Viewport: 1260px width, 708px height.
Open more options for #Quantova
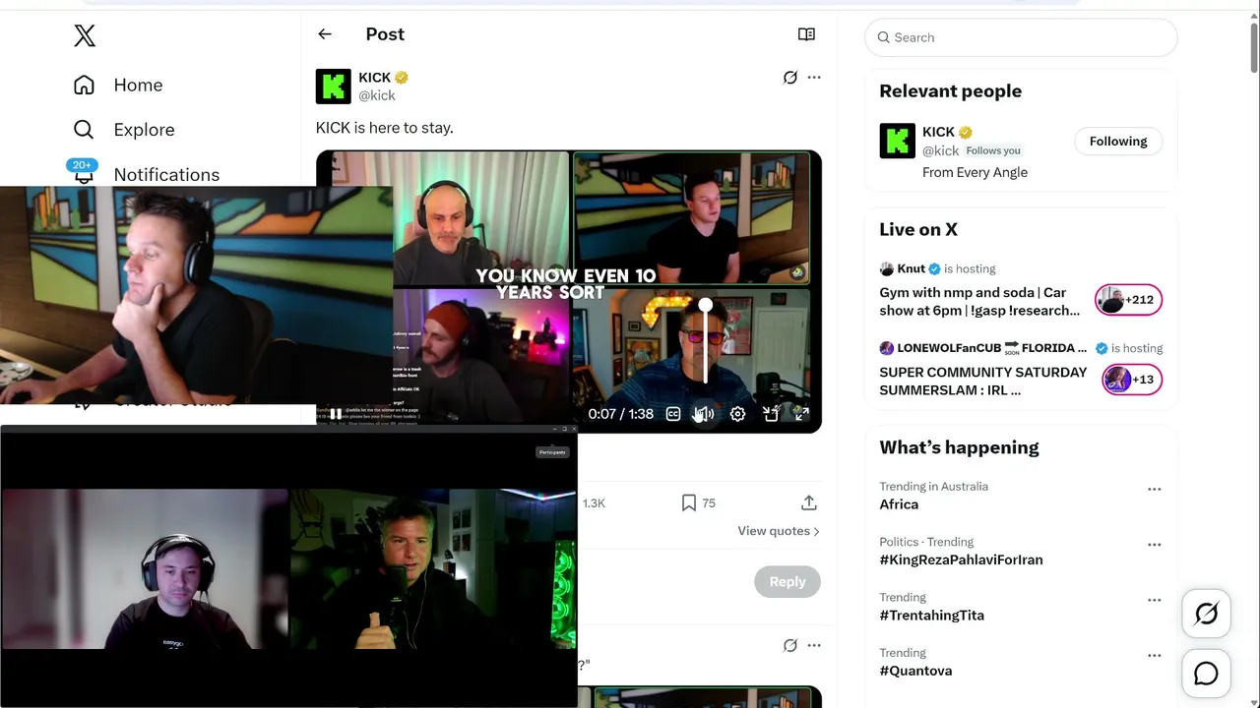coord(1154,655)
